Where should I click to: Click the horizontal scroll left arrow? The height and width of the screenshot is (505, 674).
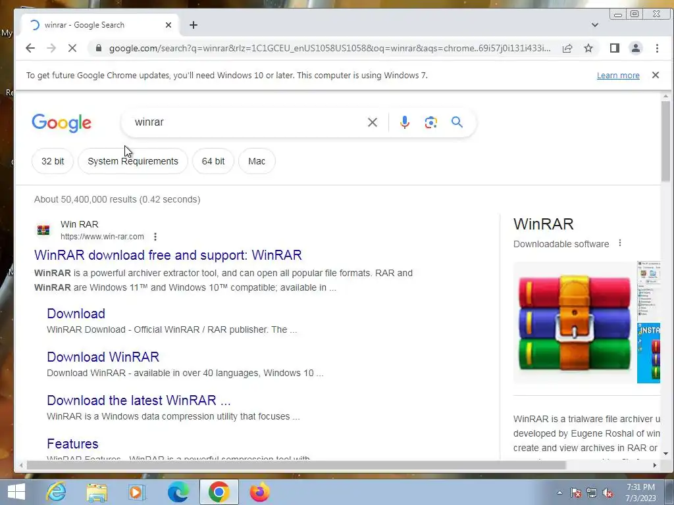(x=21, y=465)
